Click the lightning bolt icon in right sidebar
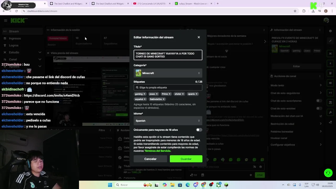336x189 pixels. (x=330, y=64)
